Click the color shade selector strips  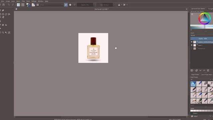pos(202,27)
